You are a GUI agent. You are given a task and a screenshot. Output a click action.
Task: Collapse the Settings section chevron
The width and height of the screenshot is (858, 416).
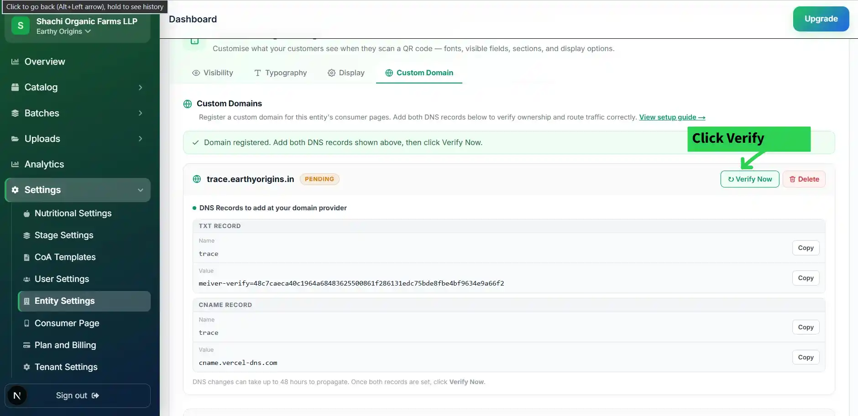(x=141, y=190)
